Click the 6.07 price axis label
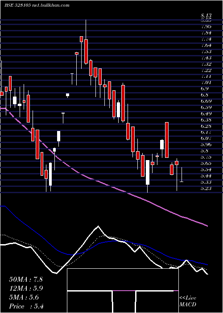Viewport: 223px width, 313px height. [206, 138]
